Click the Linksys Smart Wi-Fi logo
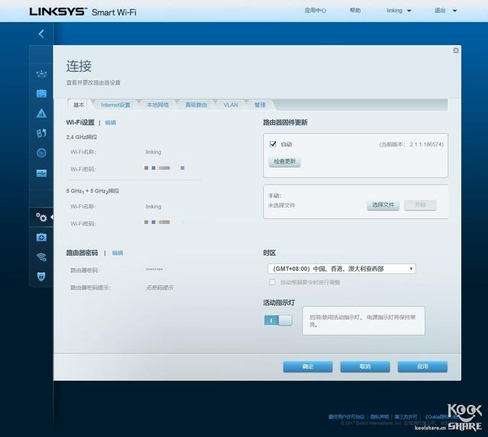 point(83,12)
